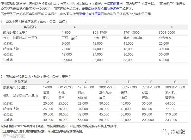191x140 pixels.
Task: Select the 48,000 明珠经济舱 value
Action: [x=126, y=109]
